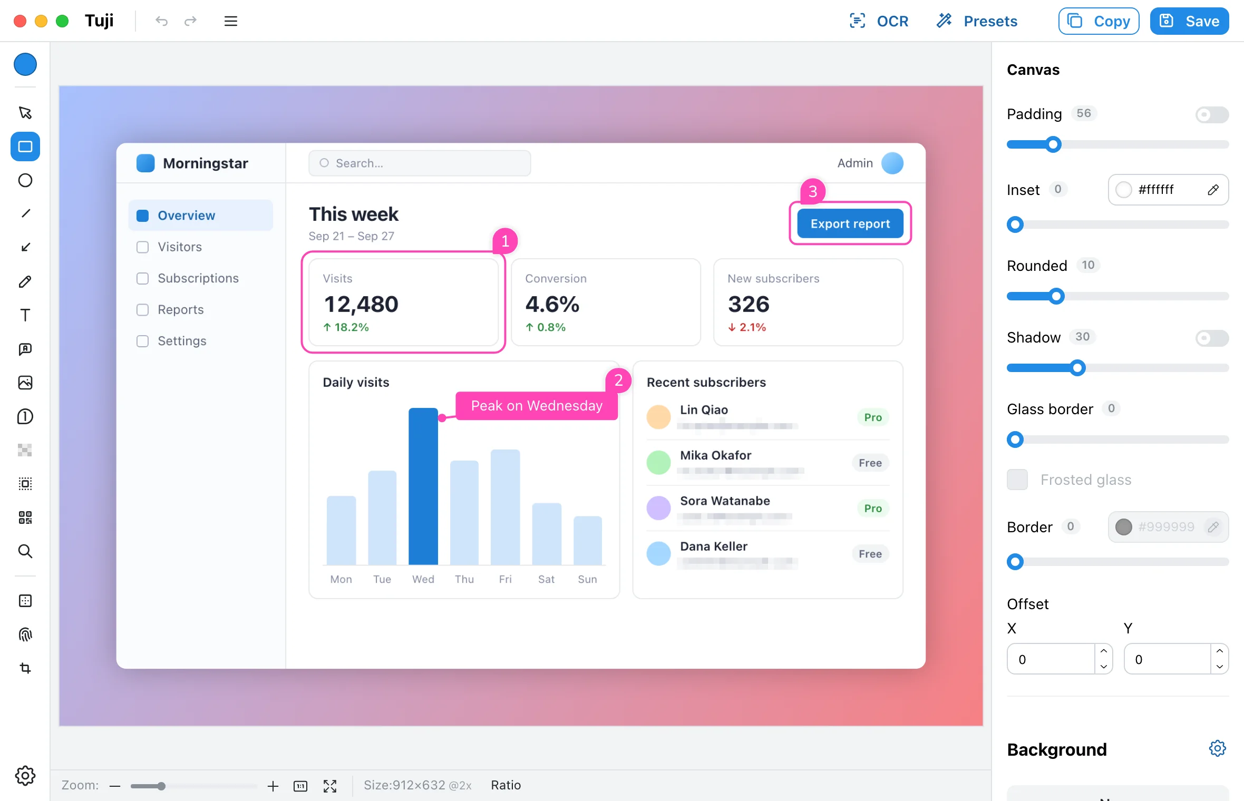Select the ellipse shape tool
The width and height of the screenshot is (1244, 801).
[x=25, y=180]
